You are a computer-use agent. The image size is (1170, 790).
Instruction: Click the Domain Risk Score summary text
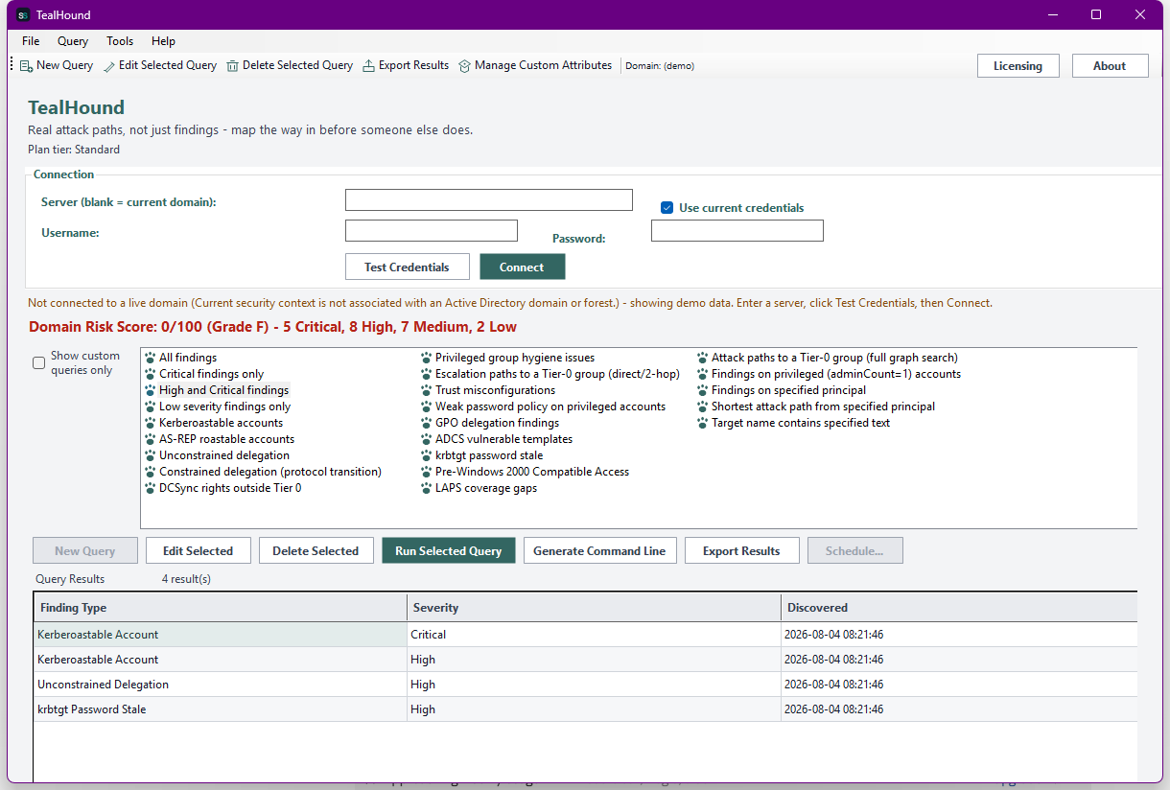click(272, 327)
